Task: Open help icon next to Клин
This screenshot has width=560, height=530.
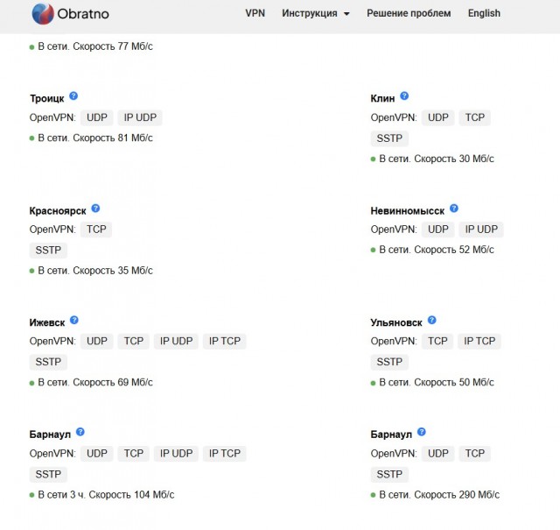Action: (x=404, y=95)
